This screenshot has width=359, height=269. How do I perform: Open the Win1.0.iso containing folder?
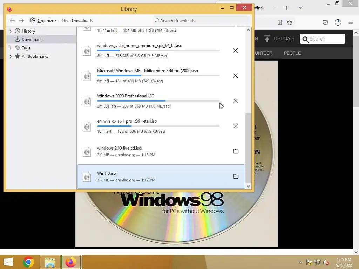pyautogui.click(x=236, y=177)
